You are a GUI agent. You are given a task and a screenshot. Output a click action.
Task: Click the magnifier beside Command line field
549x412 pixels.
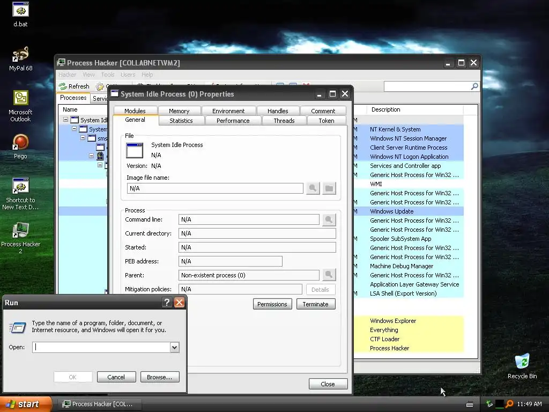pos(329,219)
